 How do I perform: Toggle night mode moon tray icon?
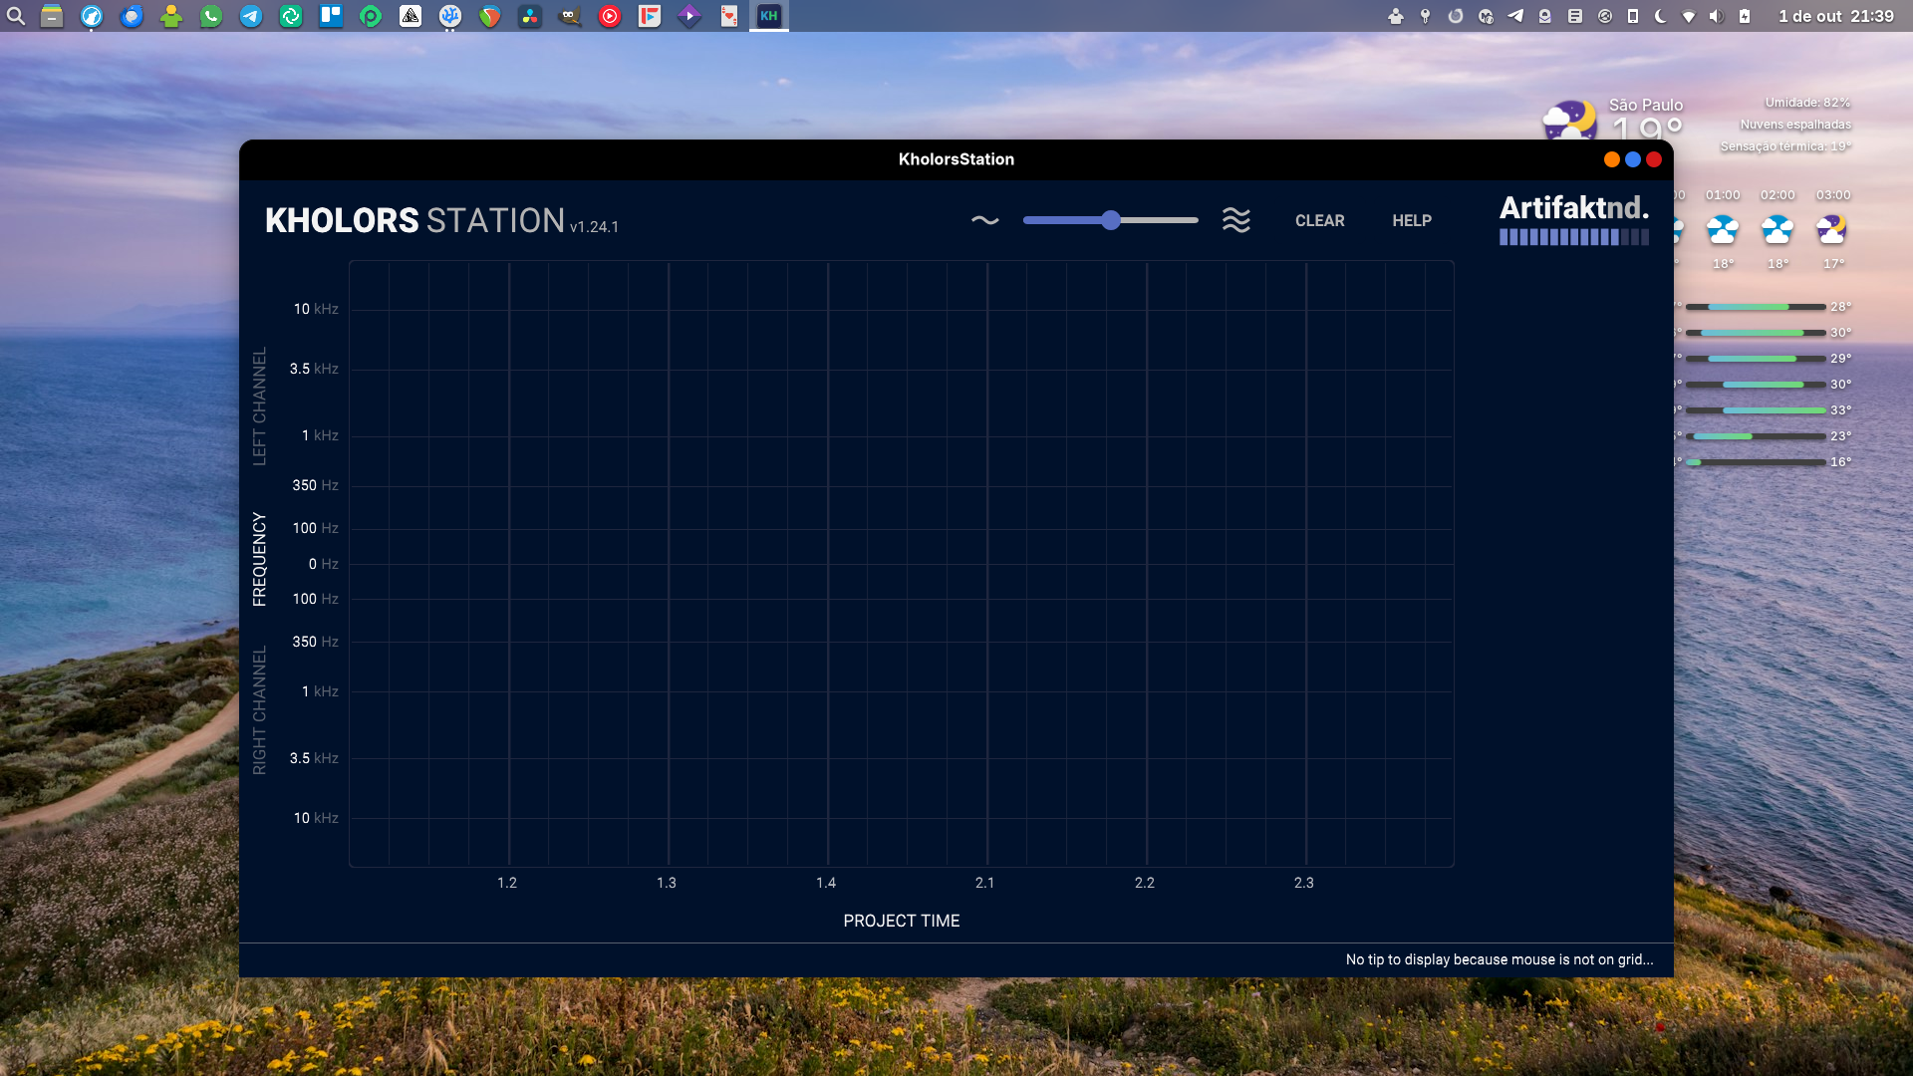(1660, 16)
